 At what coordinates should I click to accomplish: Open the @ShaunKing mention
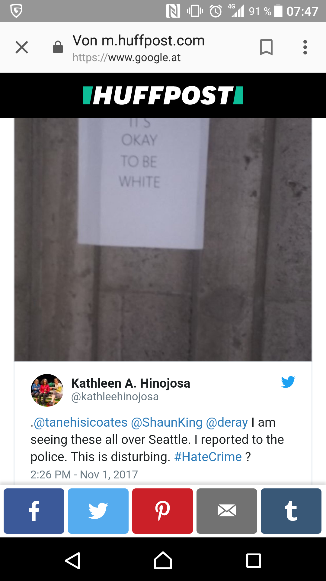point(167,422)
